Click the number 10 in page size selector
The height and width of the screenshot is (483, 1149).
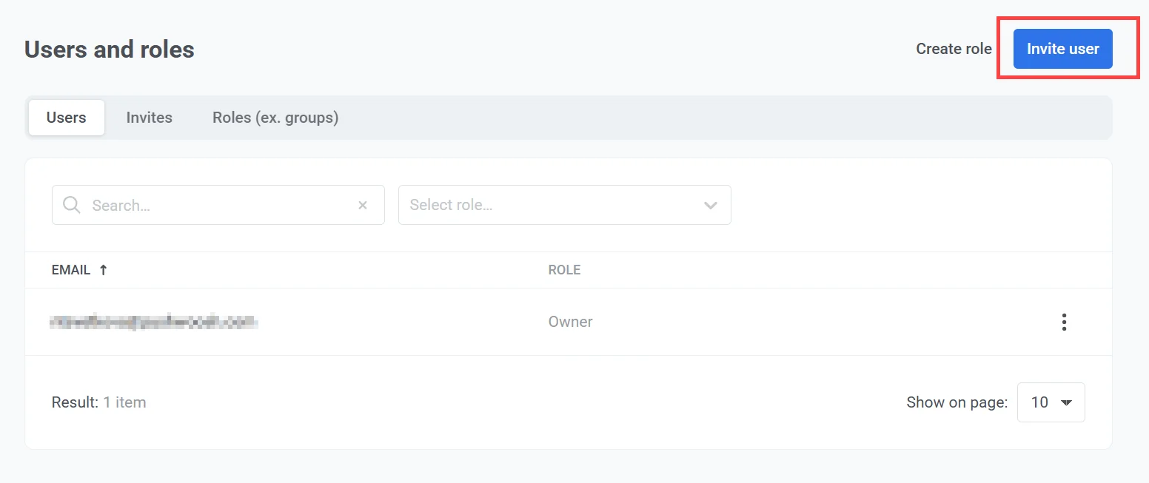[x=1039, y=402]
